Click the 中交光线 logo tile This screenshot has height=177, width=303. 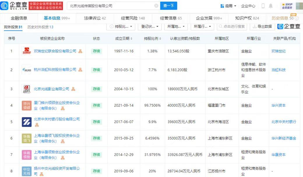point(27,171)
